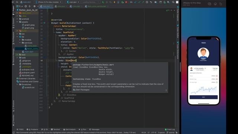Open device selector iPhone 12 Pro Max dropdown

[x=48, y=2]
